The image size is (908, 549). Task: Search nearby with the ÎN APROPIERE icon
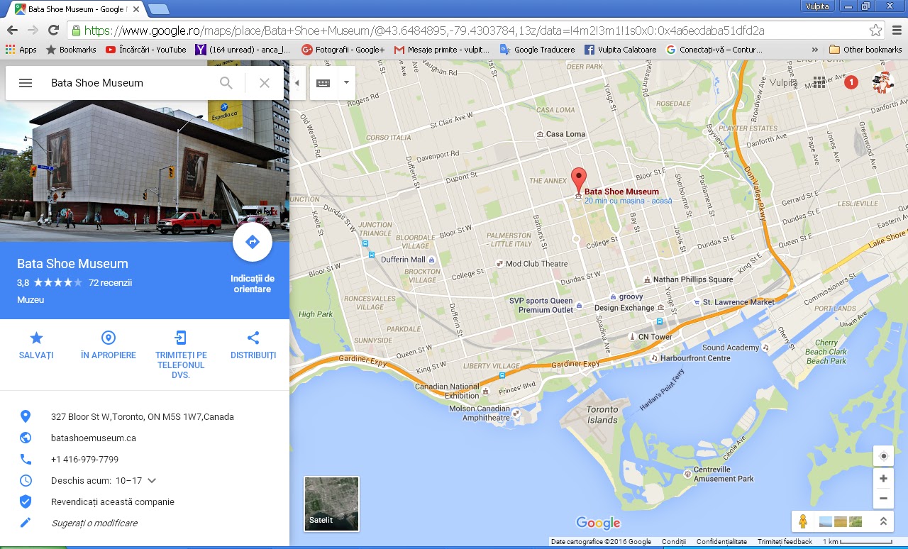[x=109, y=345]
